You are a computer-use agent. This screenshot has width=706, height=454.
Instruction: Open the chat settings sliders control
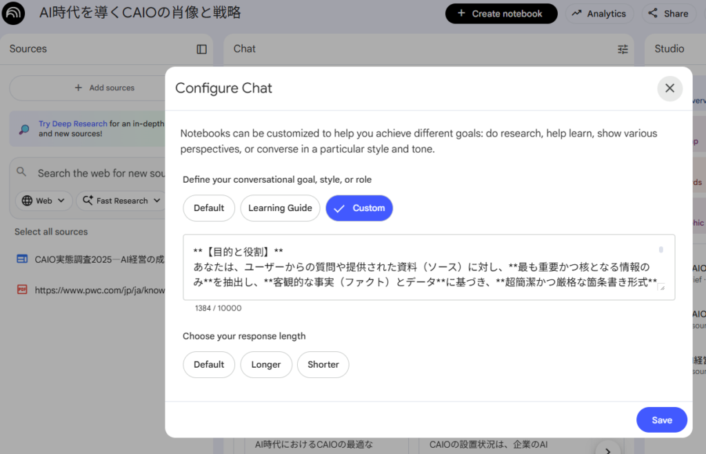(623, 49)
